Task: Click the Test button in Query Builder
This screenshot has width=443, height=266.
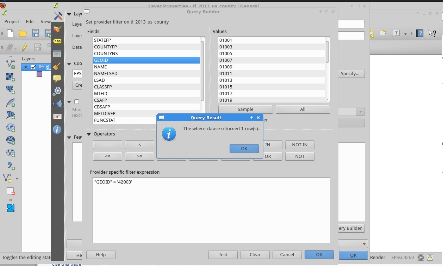Action: coord(223,254)
